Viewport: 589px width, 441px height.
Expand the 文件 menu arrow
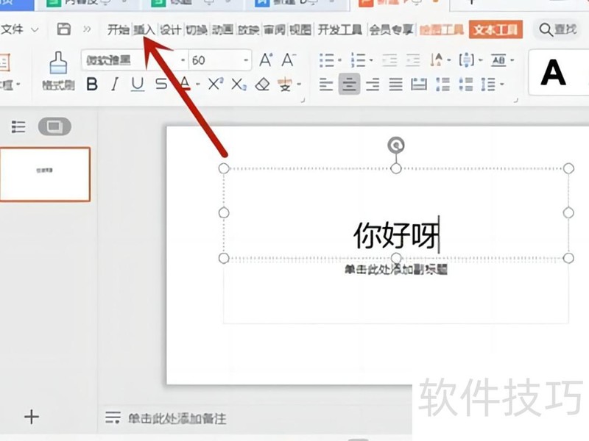pos(35,29)
